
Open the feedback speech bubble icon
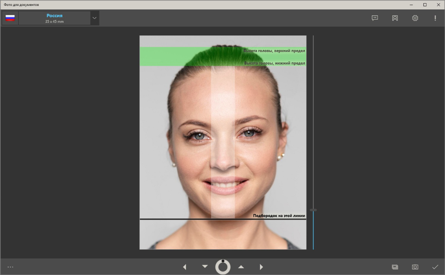point(375,18)
